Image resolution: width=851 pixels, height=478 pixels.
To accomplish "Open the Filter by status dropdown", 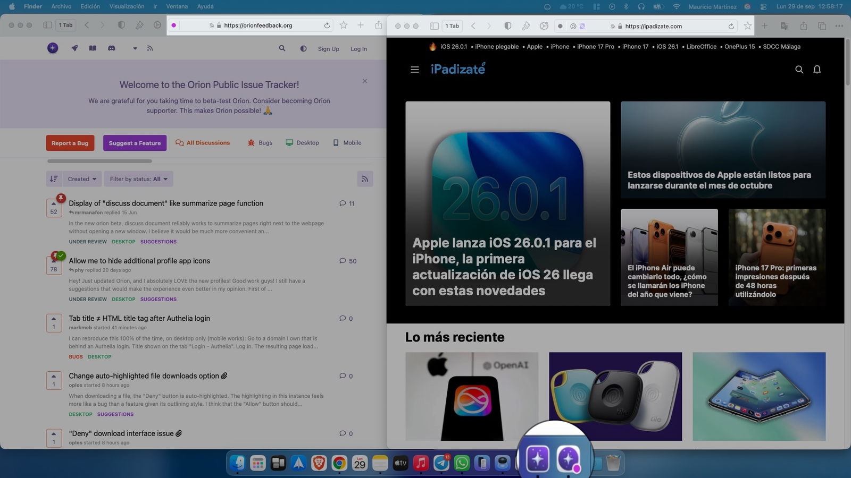I will 139,179.
